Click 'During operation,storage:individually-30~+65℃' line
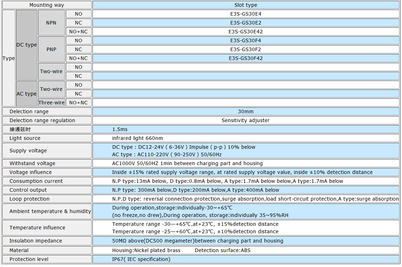The height and width of the screenshot is (267, 402). [x=172, y=208]
